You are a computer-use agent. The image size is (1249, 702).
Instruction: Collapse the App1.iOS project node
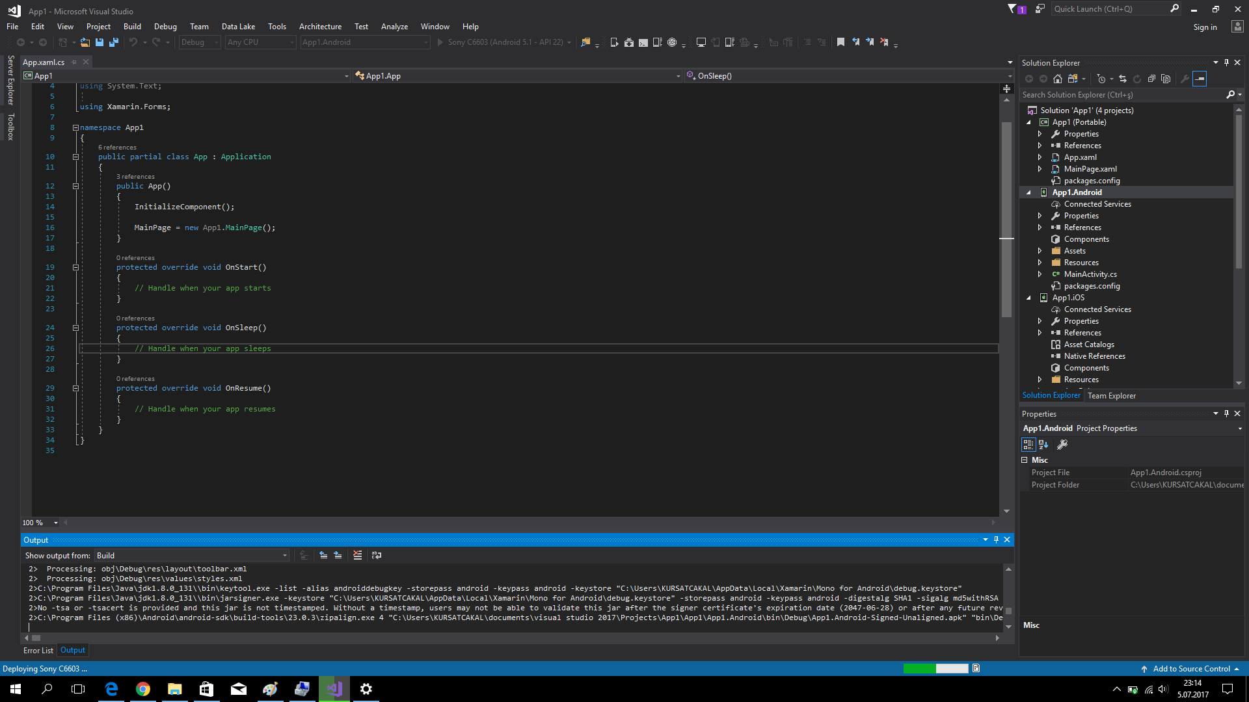tap(1029, 298)
